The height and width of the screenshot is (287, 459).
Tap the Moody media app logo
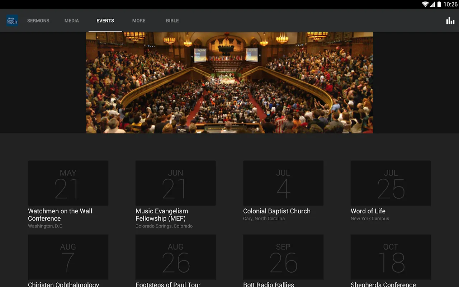12,20
